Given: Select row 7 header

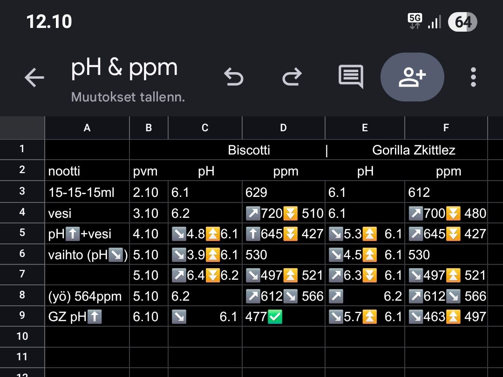Looking at the screenshot, I should (22, 275).
